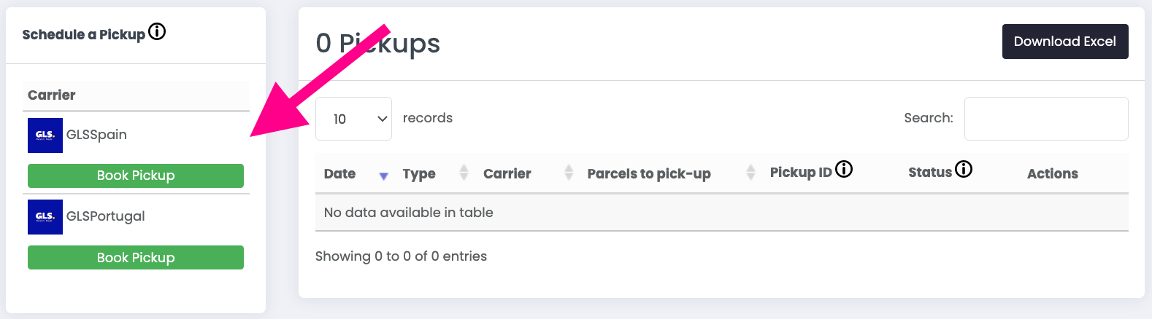Click the Date column sort arrow
1152x319 pixels.
point(384,176)
